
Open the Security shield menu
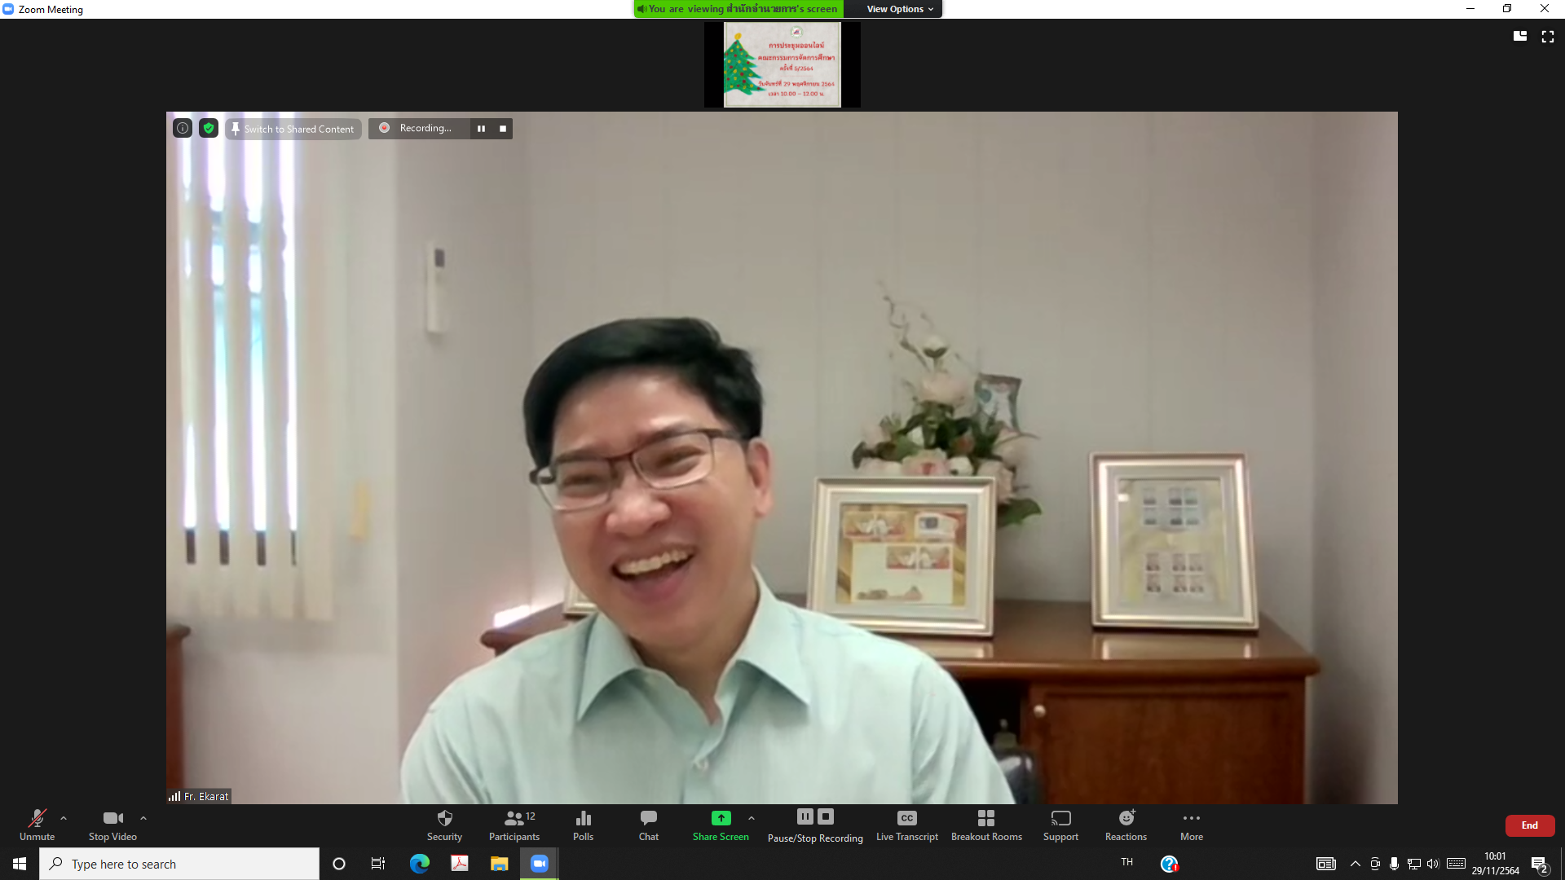click(444, 825)
